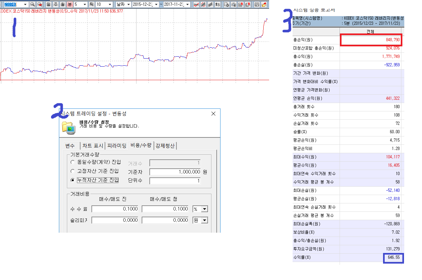This screenshot has width=422, height=280.
Task: Switch to the 강제청산 tab
Action: (x=165, y=145)
